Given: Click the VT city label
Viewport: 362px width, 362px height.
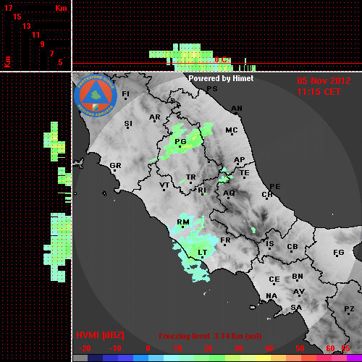Looking at the screenshot, I should [x=164, y=185].
